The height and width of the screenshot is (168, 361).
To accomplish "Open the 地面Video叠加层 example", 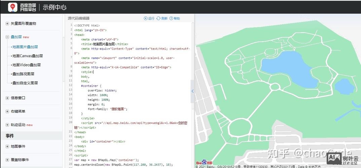I will (27, 65).
